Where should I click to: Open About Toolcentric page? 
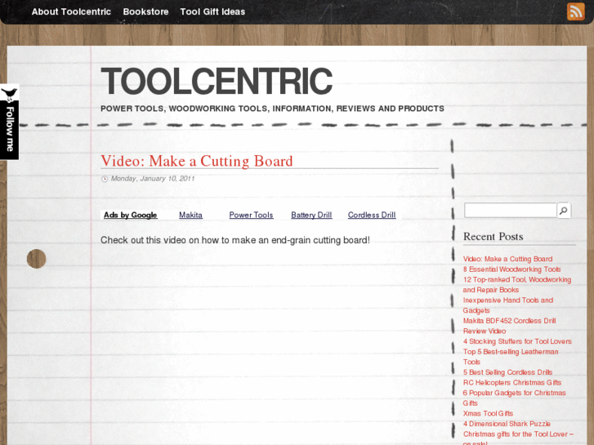71,11
